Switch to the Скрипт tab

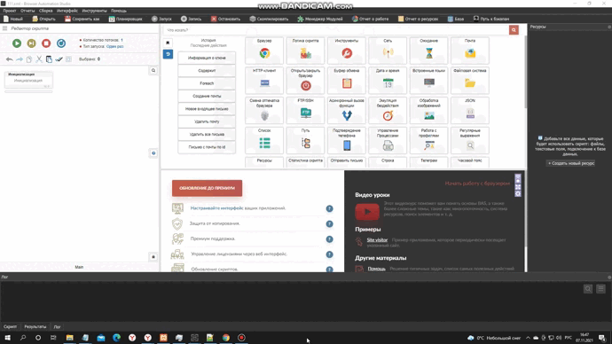point(10,327)
